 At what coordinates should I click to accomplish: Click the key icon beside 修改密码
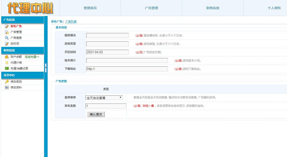[x=7, y=82]
